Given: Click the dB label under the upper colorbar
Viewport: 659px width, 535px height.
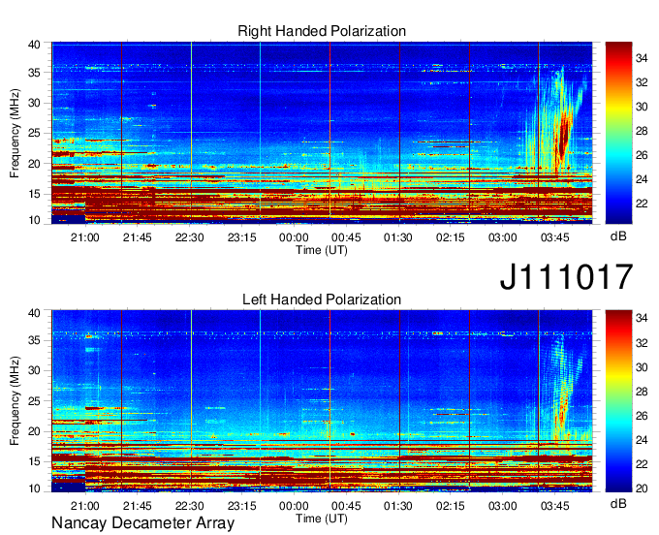Looking at the screenshot, I should [618, 236].
